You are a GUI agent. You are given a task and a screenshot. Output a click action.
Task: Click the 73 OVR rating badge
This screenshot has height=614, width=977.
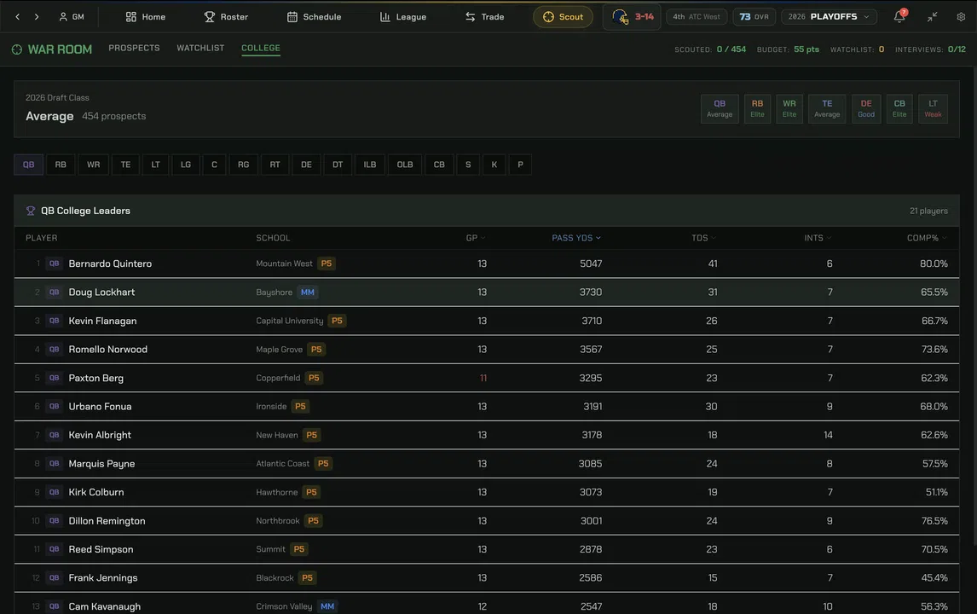[x=754, y=17]
